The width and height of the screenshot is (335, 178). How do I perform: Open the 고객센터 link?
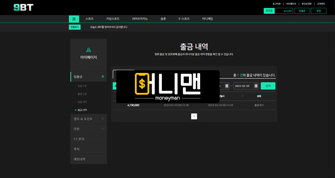321,4
